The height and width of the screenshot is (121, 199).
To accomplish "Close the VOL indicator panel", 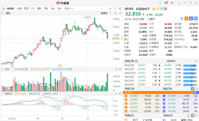I will pyautogui.click(x=116, y=69).
